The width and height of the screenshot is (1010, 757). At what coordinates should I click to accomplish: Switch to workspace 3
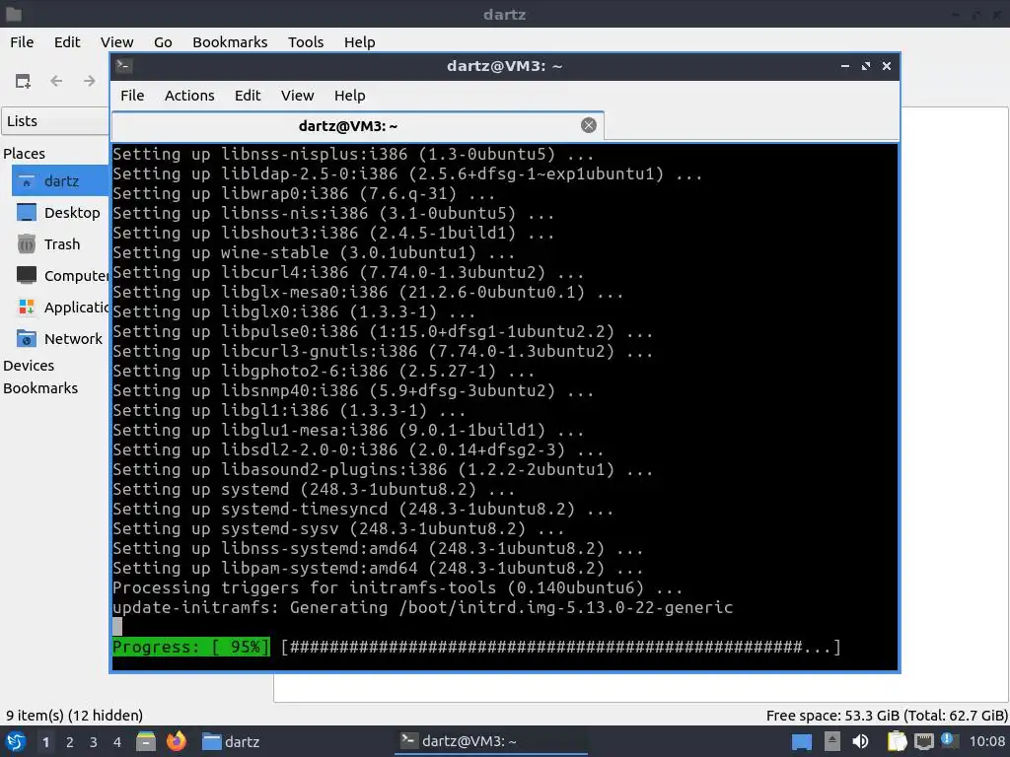(x=94, y=742)
